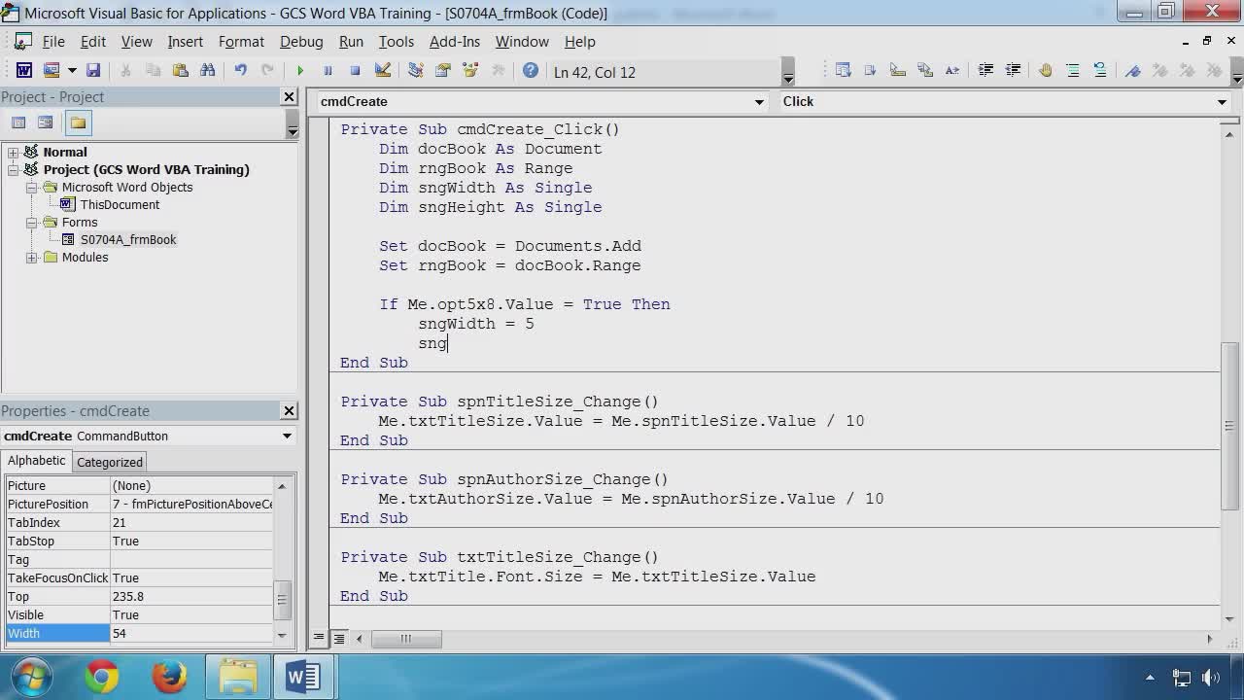Click the Parameter Info icon
1244x700 pixels.
pyautogui.click(x=924, y=70)
